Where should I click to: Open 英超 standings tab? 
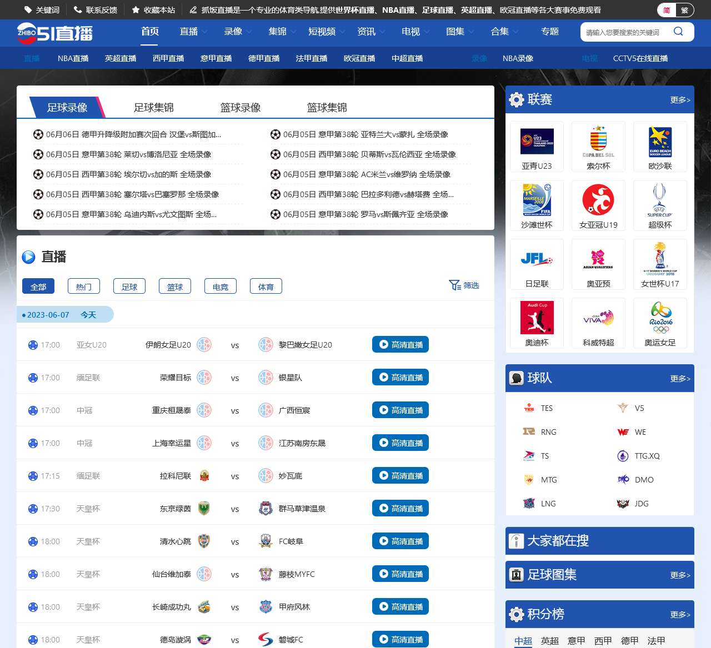tap(550, 641)
